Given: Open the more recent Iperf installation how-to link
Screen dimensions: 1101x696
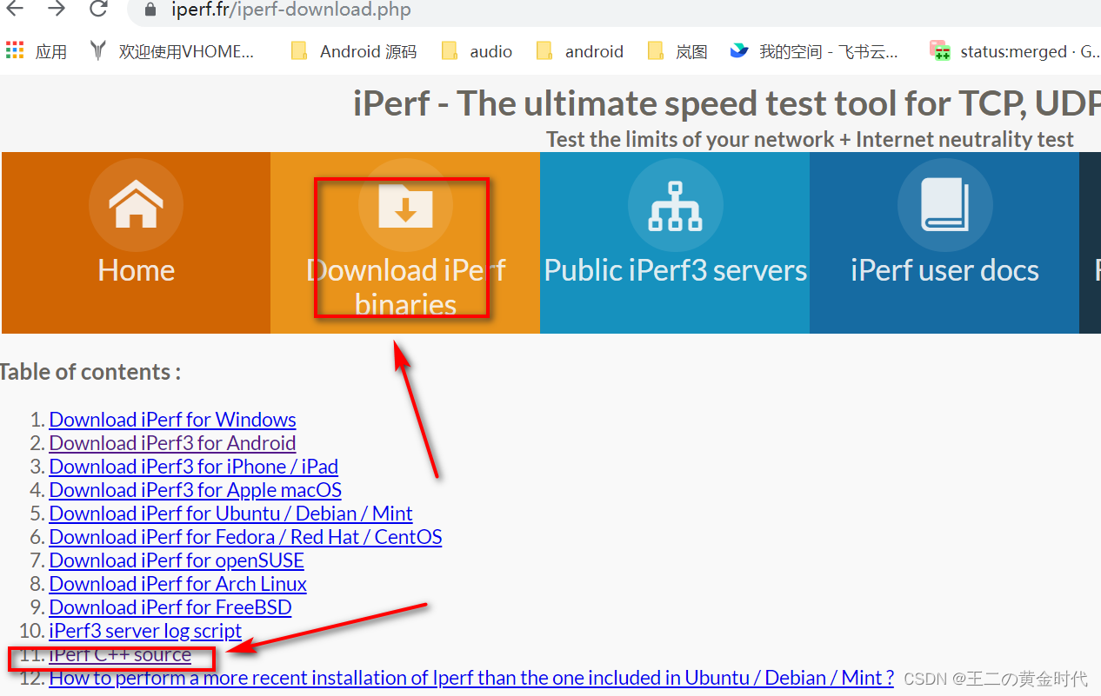Looking at the screenshot, I should (x=471, y=678).
